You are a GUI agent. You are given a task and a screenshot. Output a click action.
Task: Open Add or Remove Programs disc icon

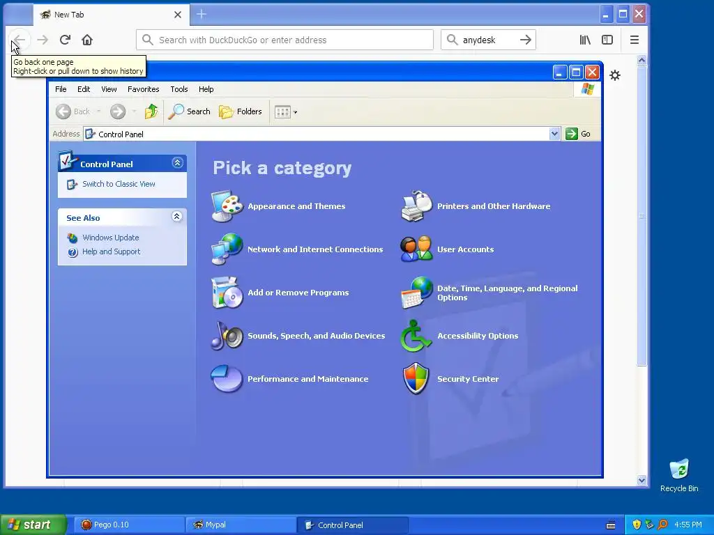(x=227, y=292)
